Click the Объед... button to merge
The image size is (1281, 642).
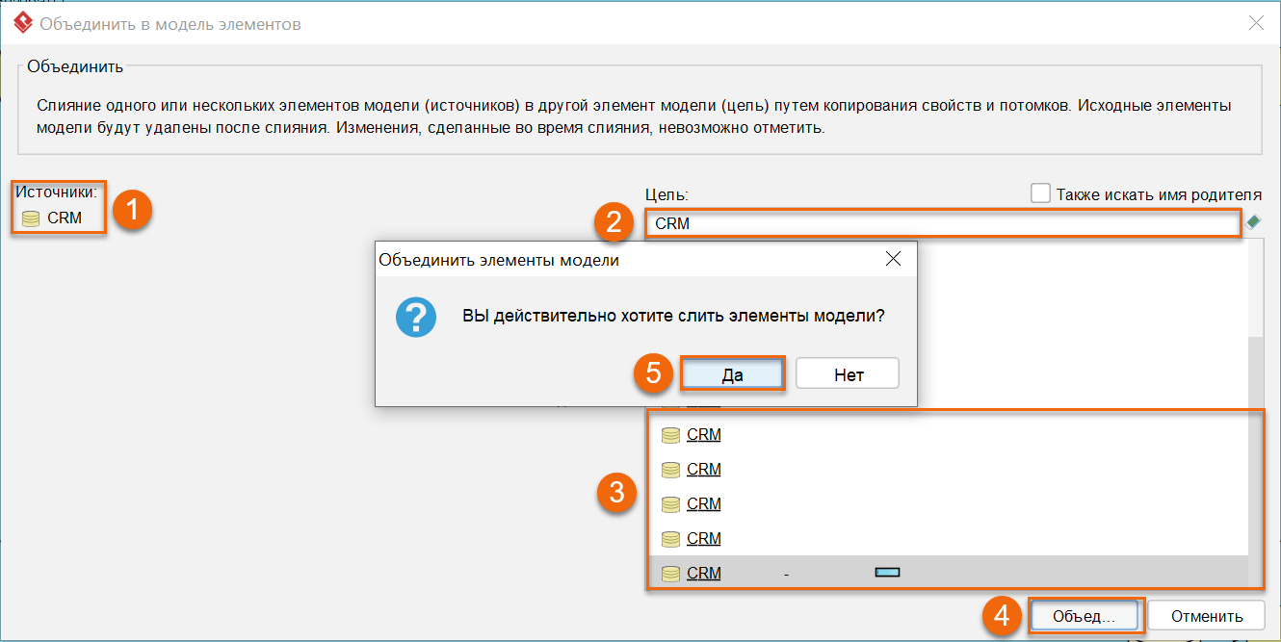(x=1085, y=614)
